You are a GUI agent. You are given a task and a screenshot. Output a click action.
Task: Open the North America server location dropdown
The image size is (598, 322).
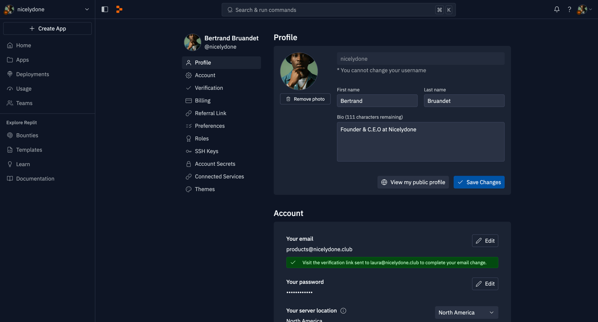(x=467, y=313)
